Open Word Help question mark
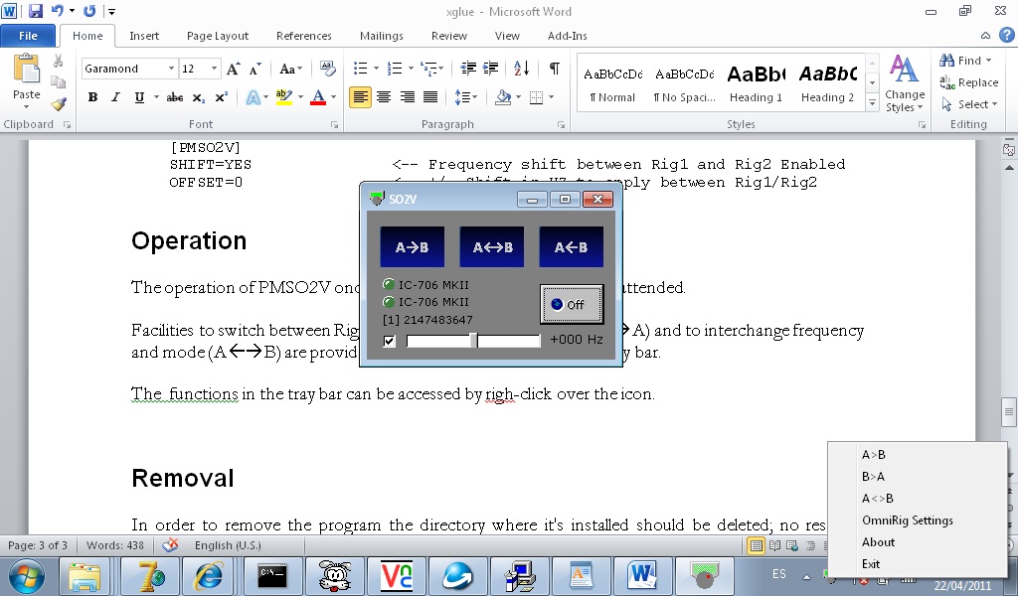 pyautogui.click(x=1006, y=35)
